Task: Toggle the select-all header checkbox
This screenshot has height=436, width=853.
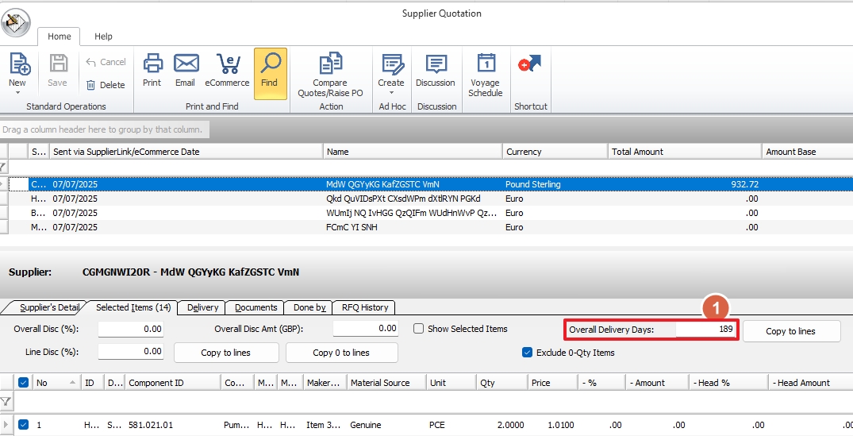Action: (x=23, y=383)
